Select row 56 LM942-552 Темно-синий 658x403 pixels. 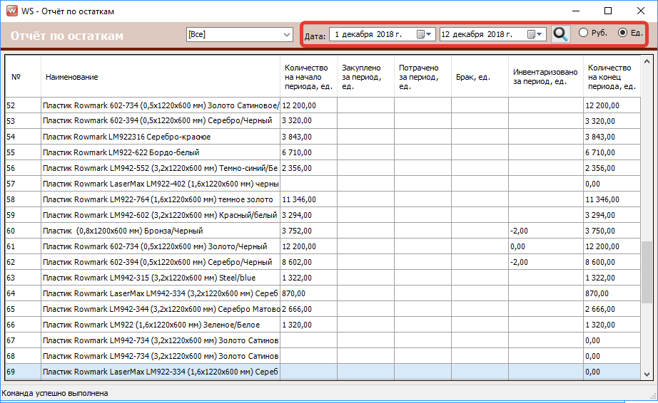pos(323,168)
